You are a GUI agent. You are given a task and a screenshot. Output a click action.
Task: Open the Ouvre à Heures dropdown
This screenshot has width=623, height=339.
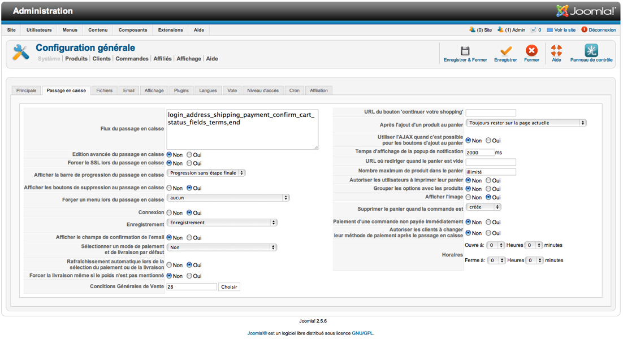(496, 245)
